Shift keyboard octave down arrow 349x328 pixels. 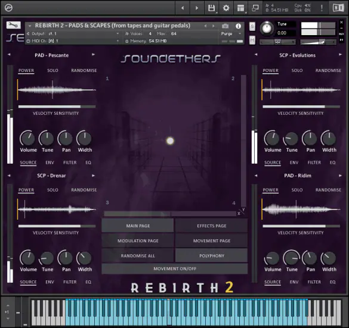point(8,318)
